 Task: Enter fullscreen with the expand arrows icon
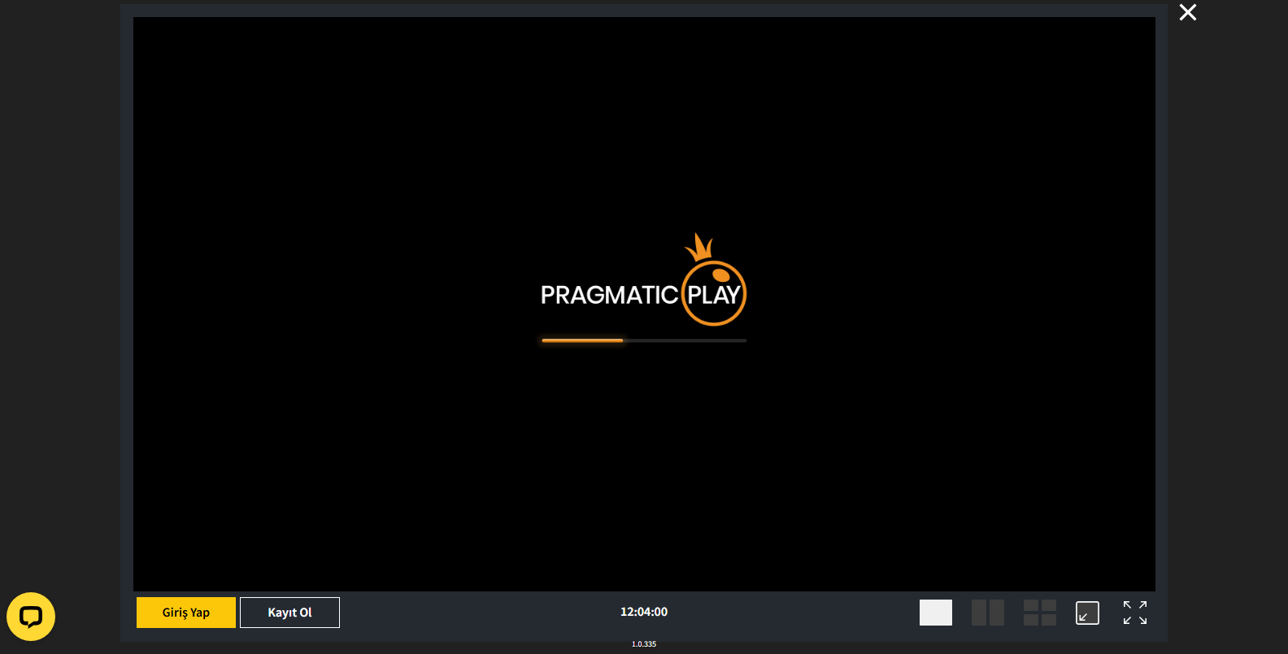pos(1134,613)
